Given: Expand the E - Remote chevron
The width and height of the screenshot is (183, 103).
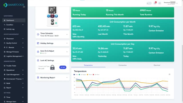Looking at the screenshot, I should pos(23,47).
